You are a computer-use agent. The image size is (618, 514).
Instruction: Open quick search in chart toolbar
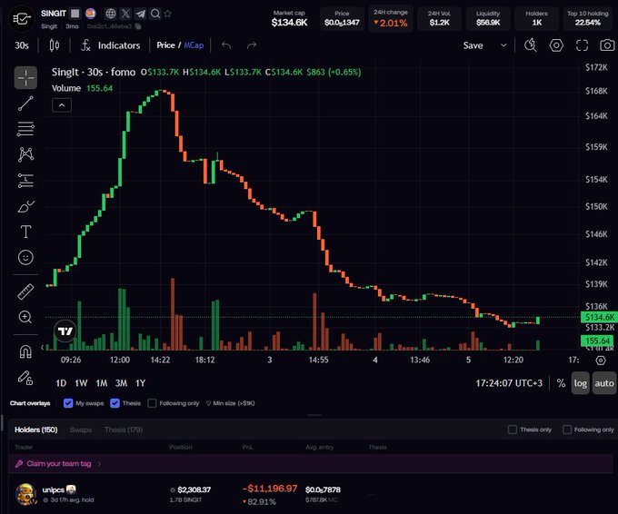tap(531, 45)
